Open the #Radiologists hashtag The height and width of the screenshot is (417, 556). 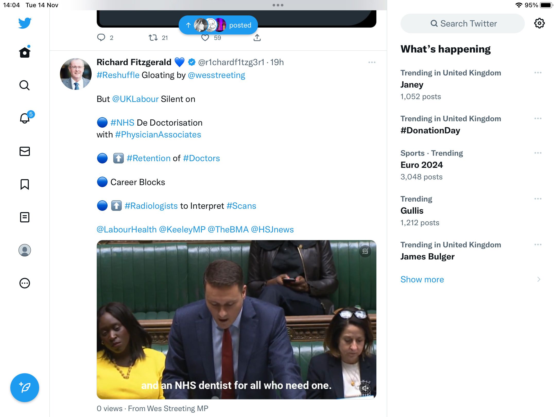[151, 206]
